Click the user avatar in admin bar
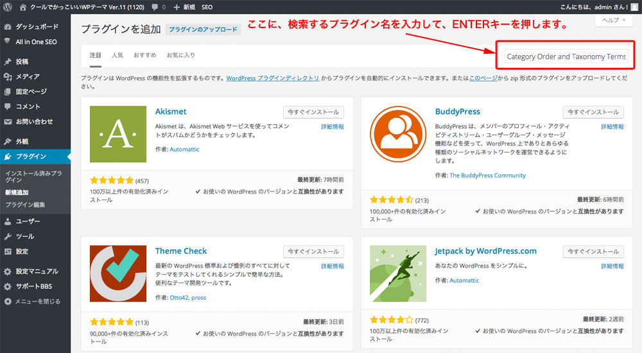 click(634, 7)
